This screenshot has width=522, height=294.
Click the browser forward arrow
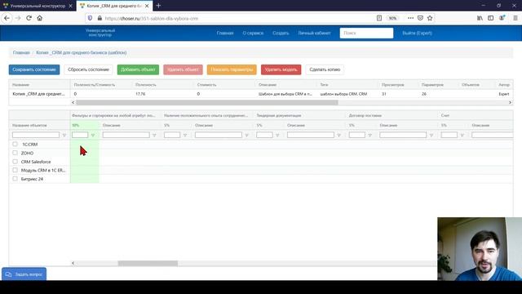18,18
